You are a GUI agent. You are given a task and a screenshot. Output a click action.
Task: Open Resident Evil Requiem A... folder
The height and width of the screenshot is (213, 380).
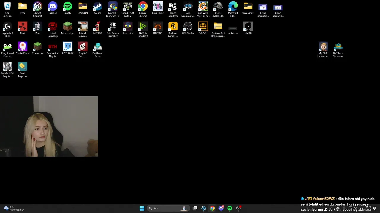point(218,30)
